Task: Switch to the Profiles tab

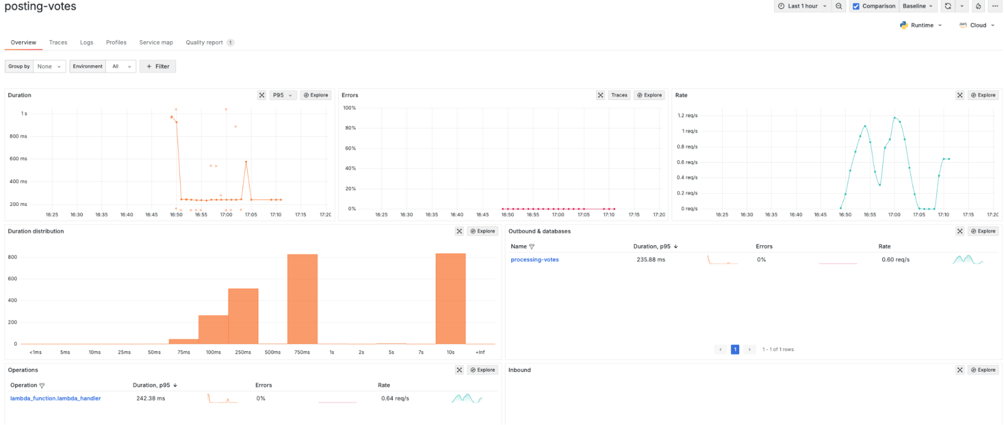Action: 116,42
